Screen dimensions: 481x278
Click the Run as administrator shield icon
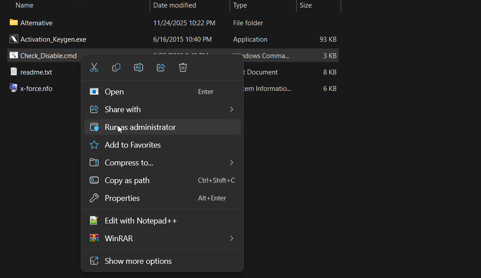[94, 127]
